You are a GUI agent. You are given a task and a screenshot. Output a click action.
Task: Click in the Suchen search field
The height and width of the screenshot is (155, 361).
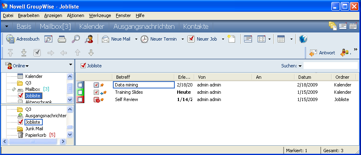330,66
